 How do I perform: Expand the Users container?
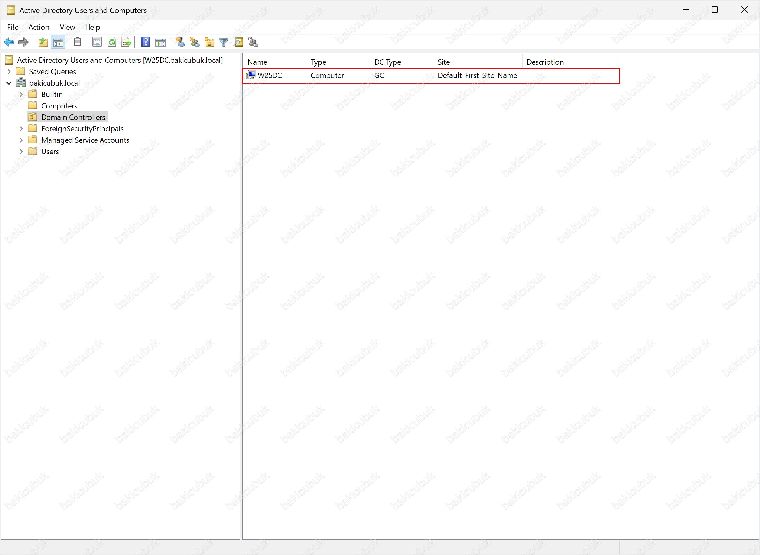point(21,152)
